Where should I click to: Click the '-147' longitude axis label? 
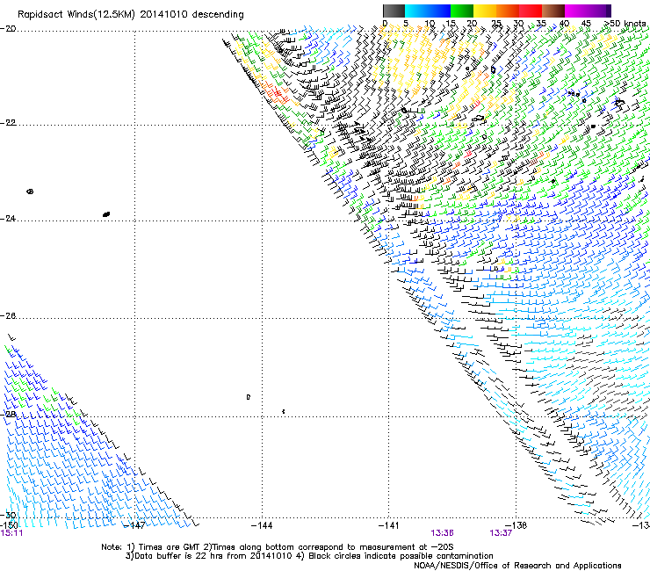pyautogui.click(x=134, y=526)
